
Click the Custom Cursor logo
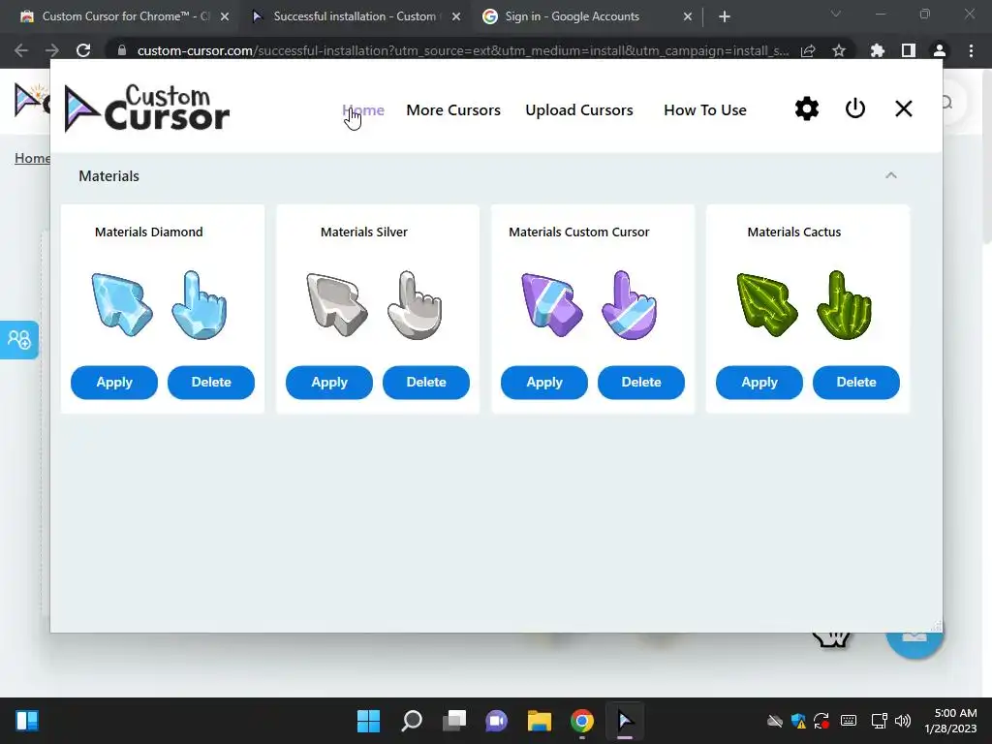point(147,108)
